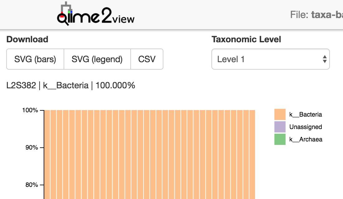Click the magnifier icon in the logo
This screenshot has width=343, height=199.
tap(63, 20)
